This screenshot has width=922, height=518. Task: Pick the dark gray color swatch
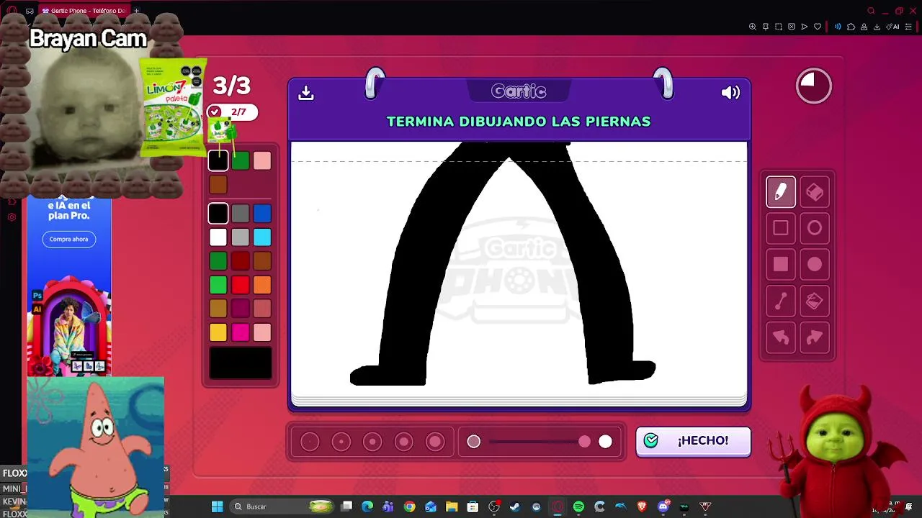pos(241,213)
